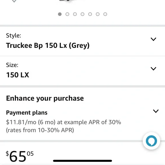Tap the wishlist heart icon at top left

[x=14, y=1]
